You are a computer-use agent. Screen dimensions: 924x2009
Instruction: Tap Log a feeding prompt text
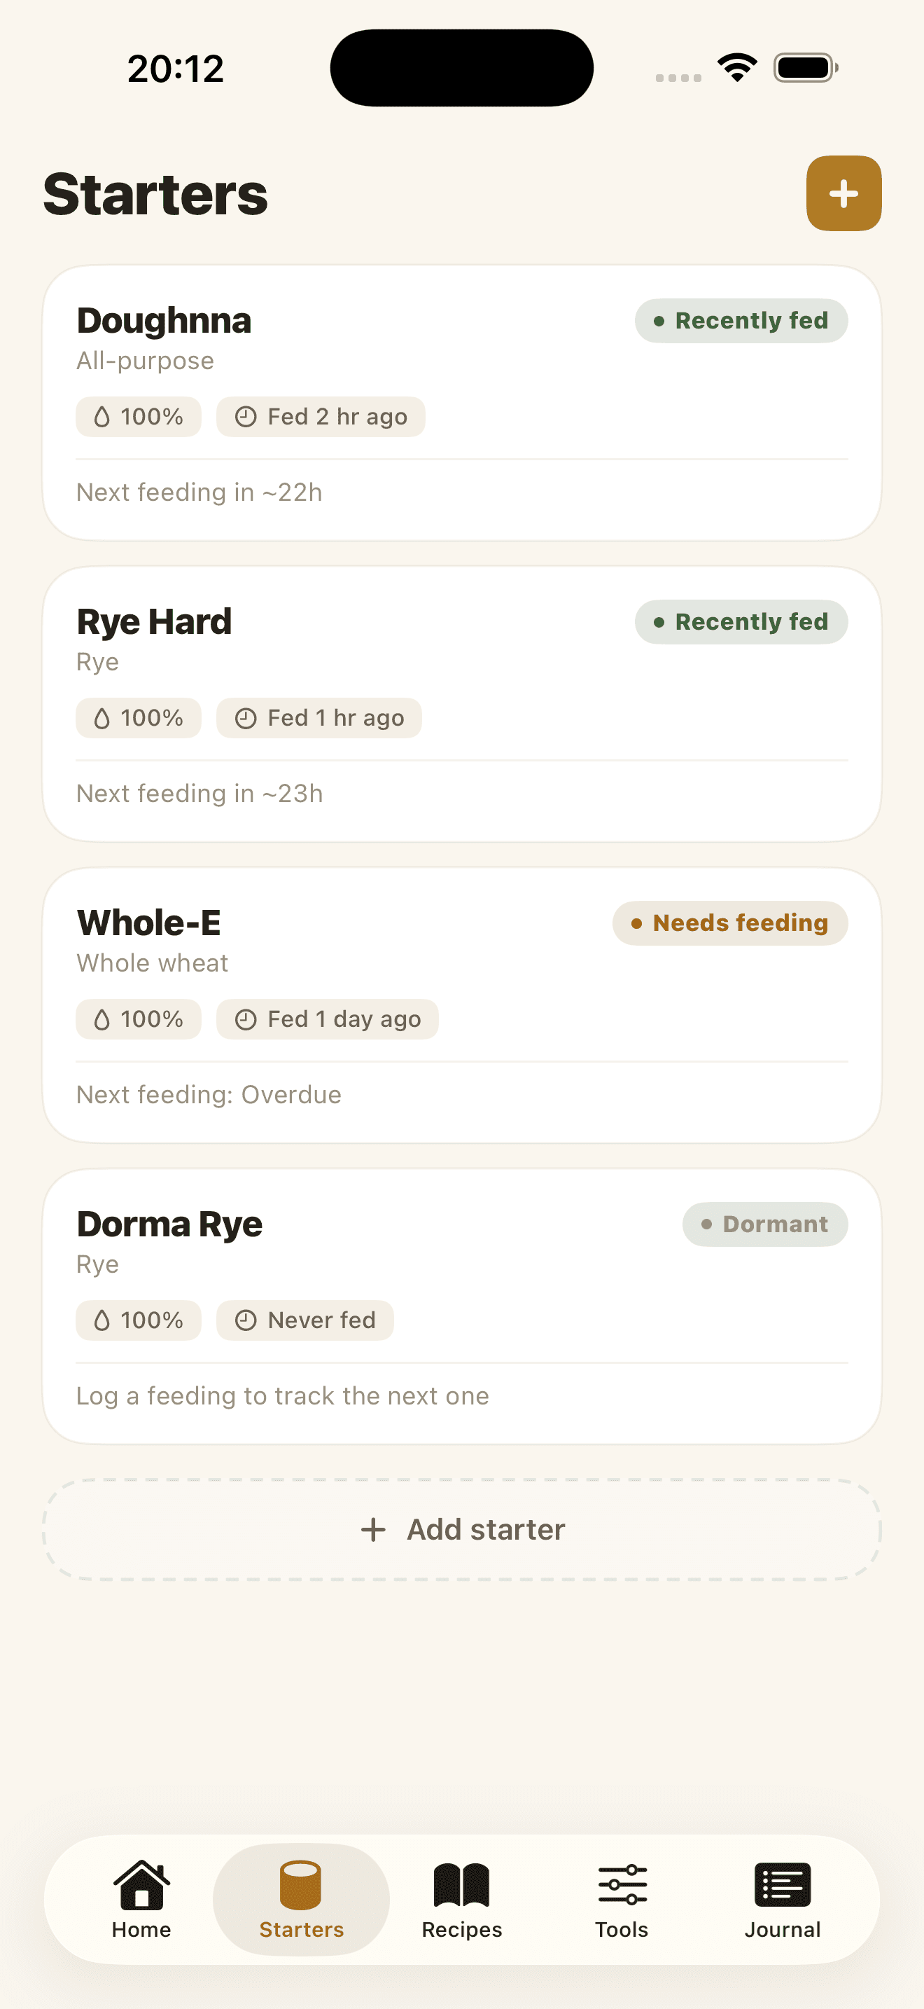coord(283,1396)
